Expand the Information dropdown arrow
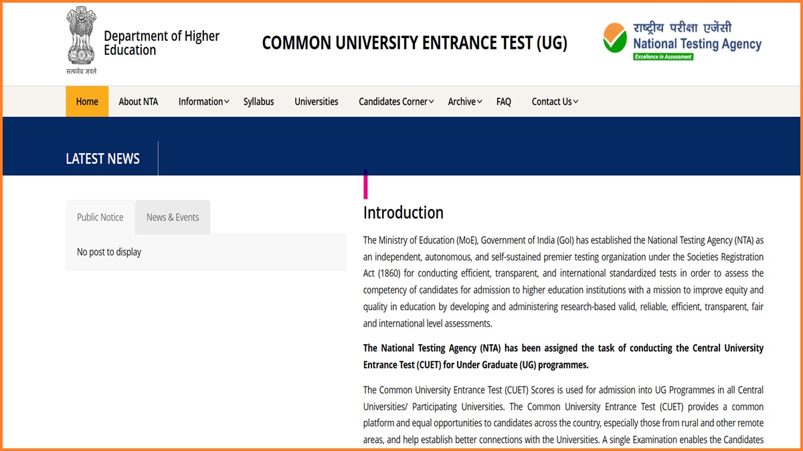This screenshot has width=803, height=451. [227, 102]
